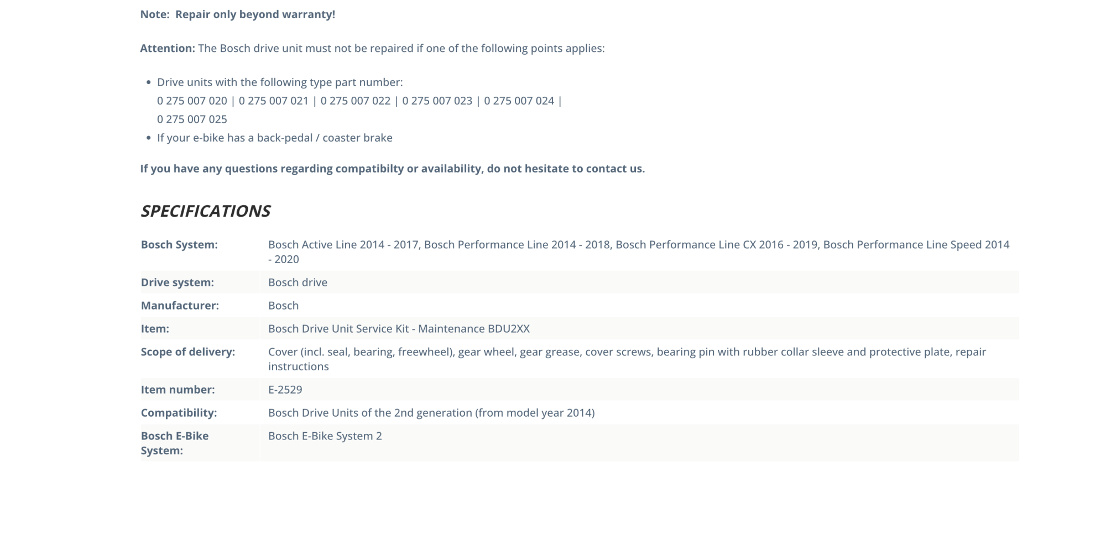Click the "Bosch Drive Unit Service Kit" item value

(398, 329)
